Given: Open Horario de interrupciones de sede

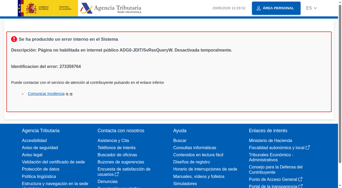Looking at the screenshot, I should (205, 169).
